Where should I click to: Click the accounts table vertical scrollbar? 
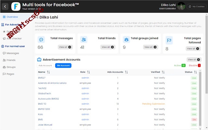(200, 99)
